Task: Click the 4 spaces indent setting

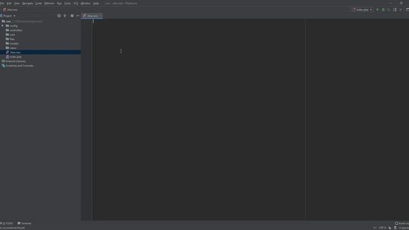Action: tap(404, 228)
